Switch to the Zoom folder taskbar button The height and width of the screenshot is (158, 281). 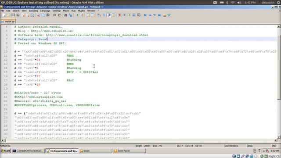pyautogui.click(x=95, y=151)
